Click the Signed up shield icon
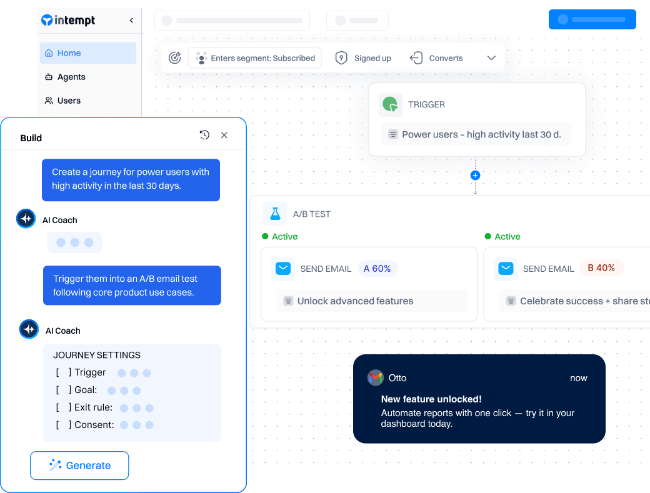The height and width of the screenshot is (493, 650). click(341, 58)
